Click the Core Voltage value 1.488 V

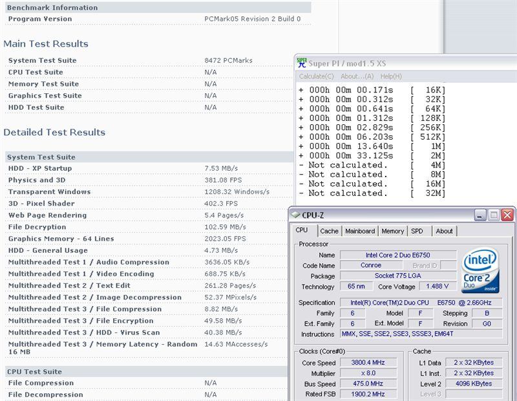[x=438, y=286]
